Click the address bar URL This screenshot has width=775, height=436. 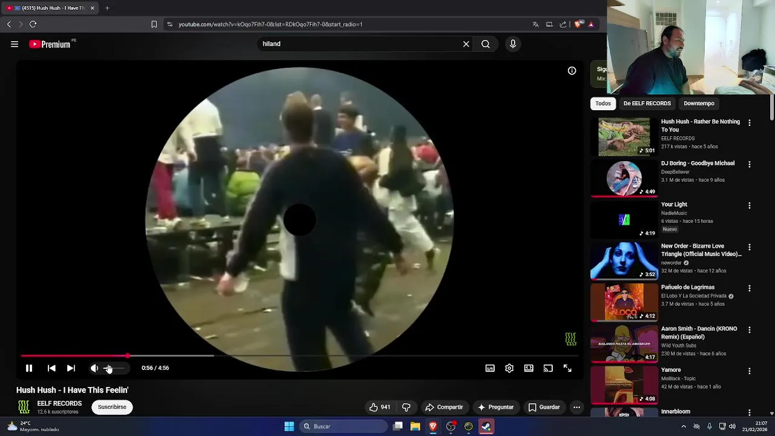270,24
